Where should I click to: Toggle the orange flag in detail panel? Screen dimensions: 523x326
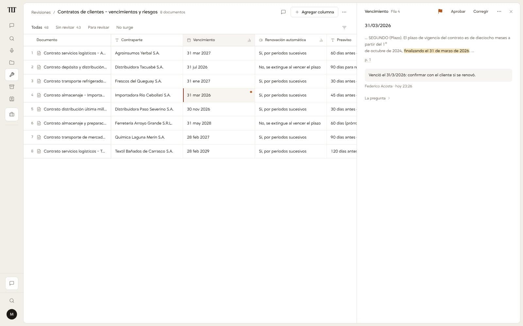click(440, 11)
